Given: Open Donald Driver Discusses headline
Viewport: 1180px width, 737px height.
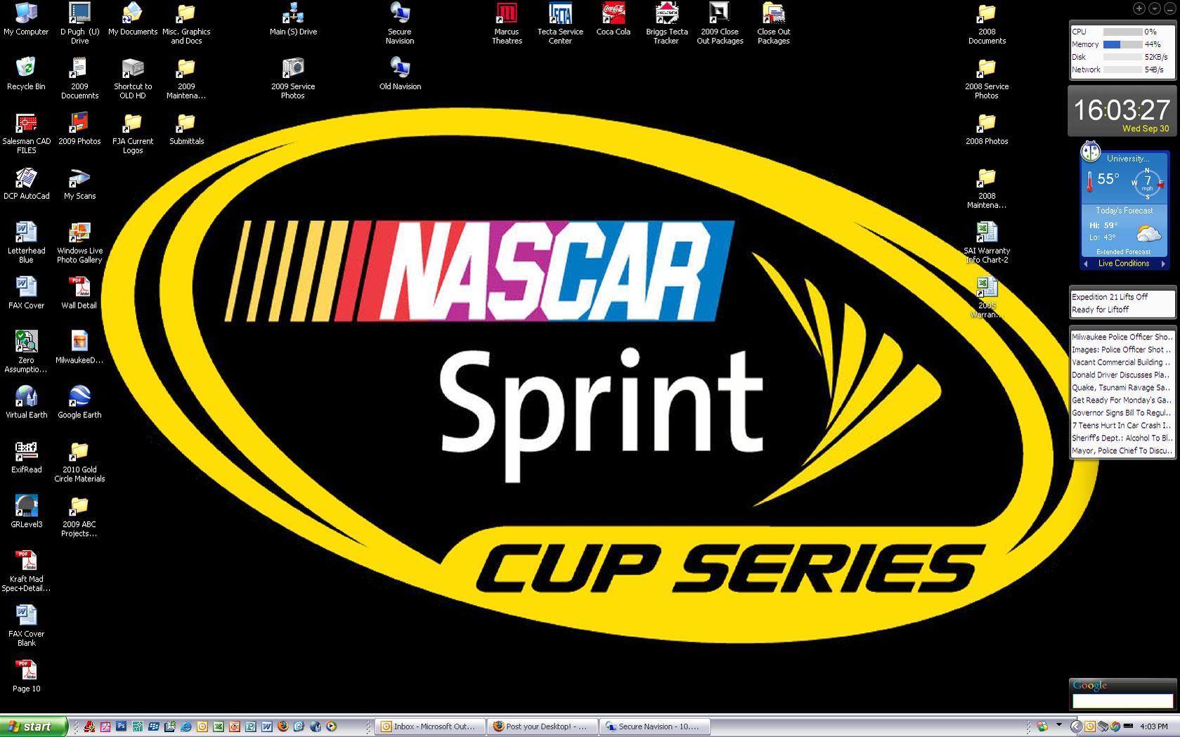Looking at the screenshot, I should pos(1122,375).
